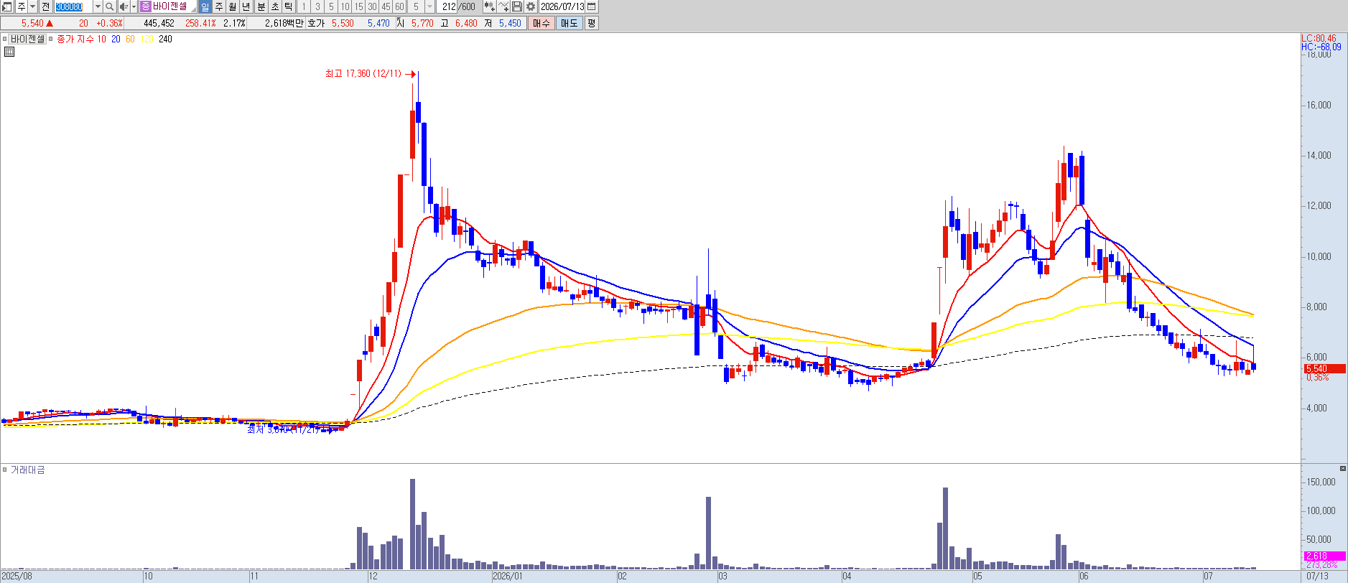Select the 분 minute chart tab
Image resolution: width=1348 pixels, height=583 pixels.
click(261, 6)
